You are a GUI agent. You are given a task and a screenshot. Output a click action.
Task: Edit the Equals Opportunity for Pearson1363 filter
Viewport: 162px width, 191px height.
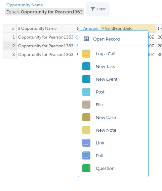point(44,12)
